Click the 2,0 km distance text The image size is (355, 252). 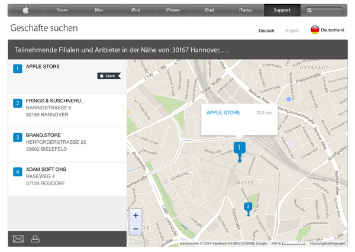pyautogui.click(x=264, y=113)
